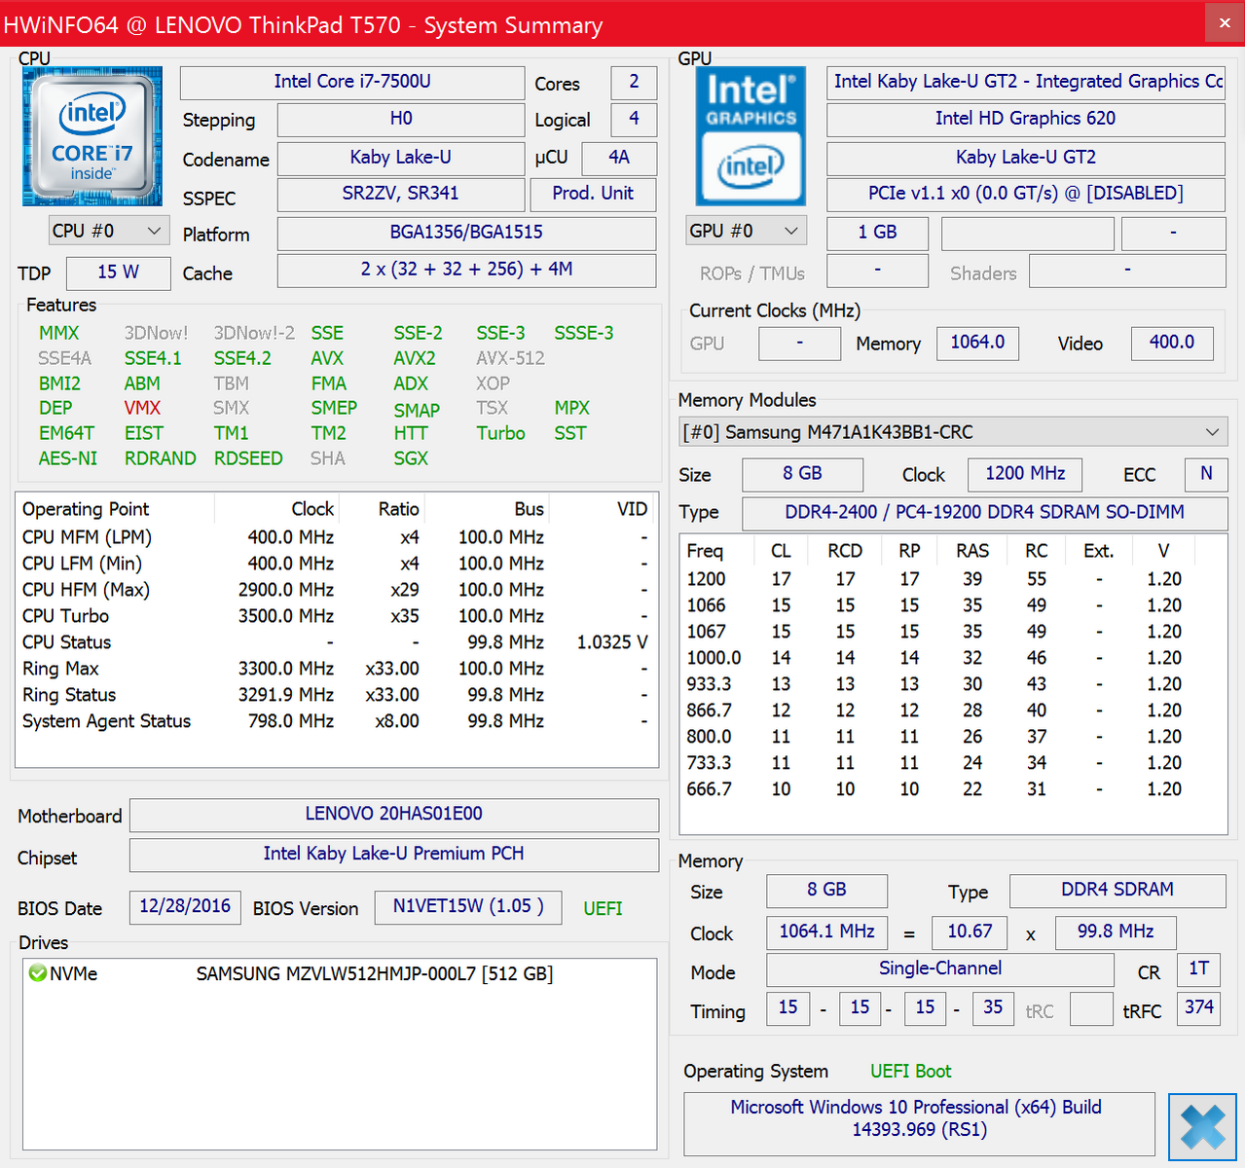Click the BIOS Version N1VET15W field
The image size is (1245, 1168).
(468, 906)
